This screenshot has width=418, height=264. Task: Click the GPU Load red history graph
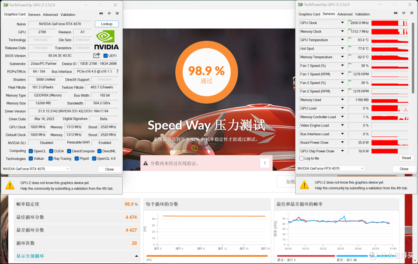click(390, 109)
